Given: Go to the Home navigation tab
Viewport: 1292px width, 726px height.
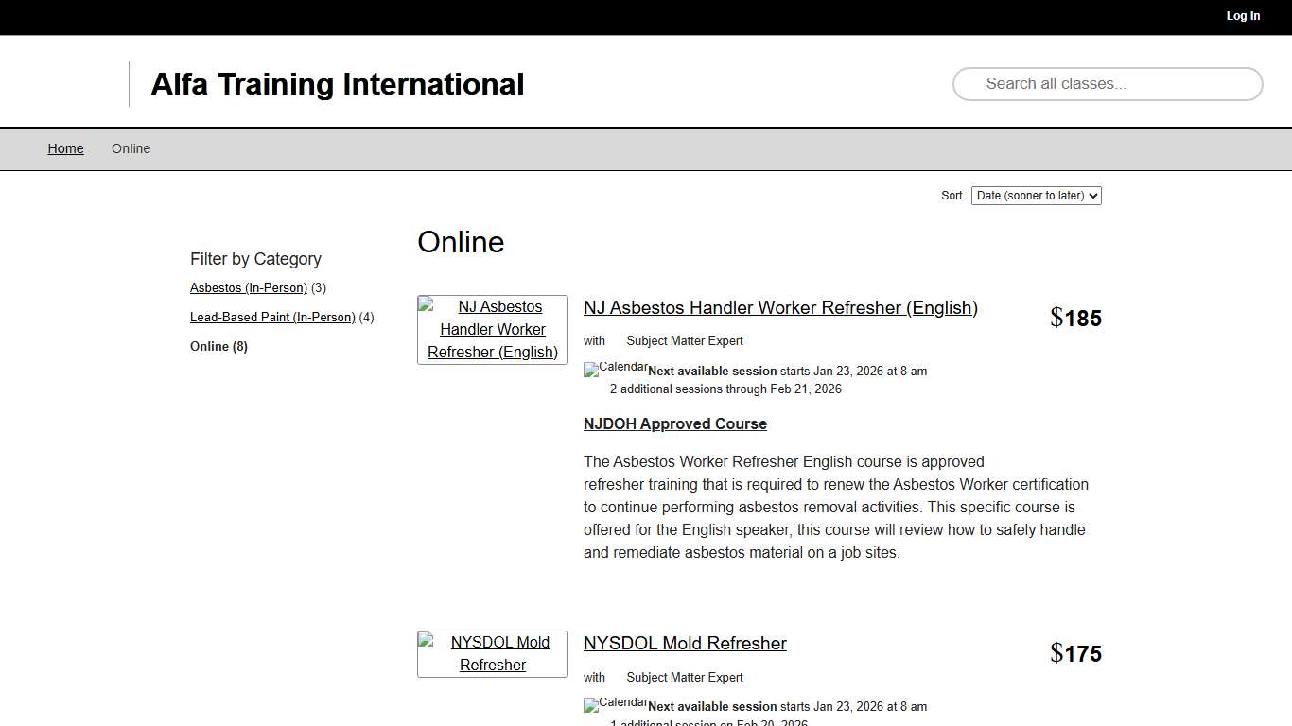Looking at the screenshot, I should 65,148.
